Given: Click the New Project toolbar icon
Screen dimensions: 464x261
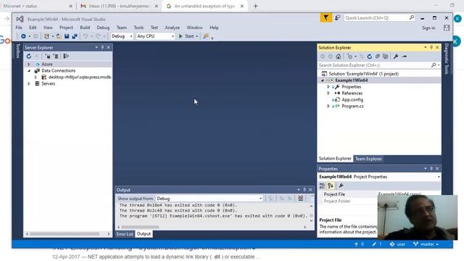Looking at the screenshot, I should (x=46, y=36).
